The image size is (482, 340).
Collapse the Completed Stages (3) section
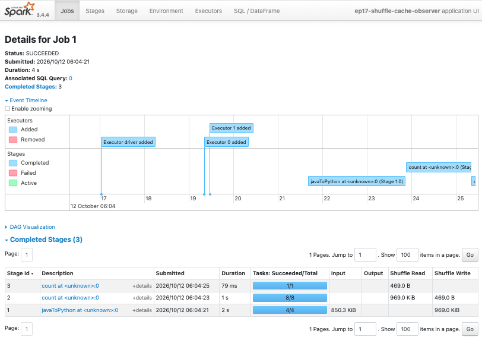tap(44, 240)
